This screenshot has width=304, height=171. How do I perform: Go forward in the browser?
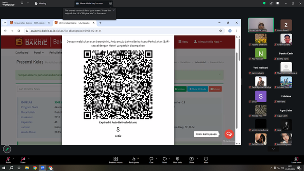pos(12,31)
